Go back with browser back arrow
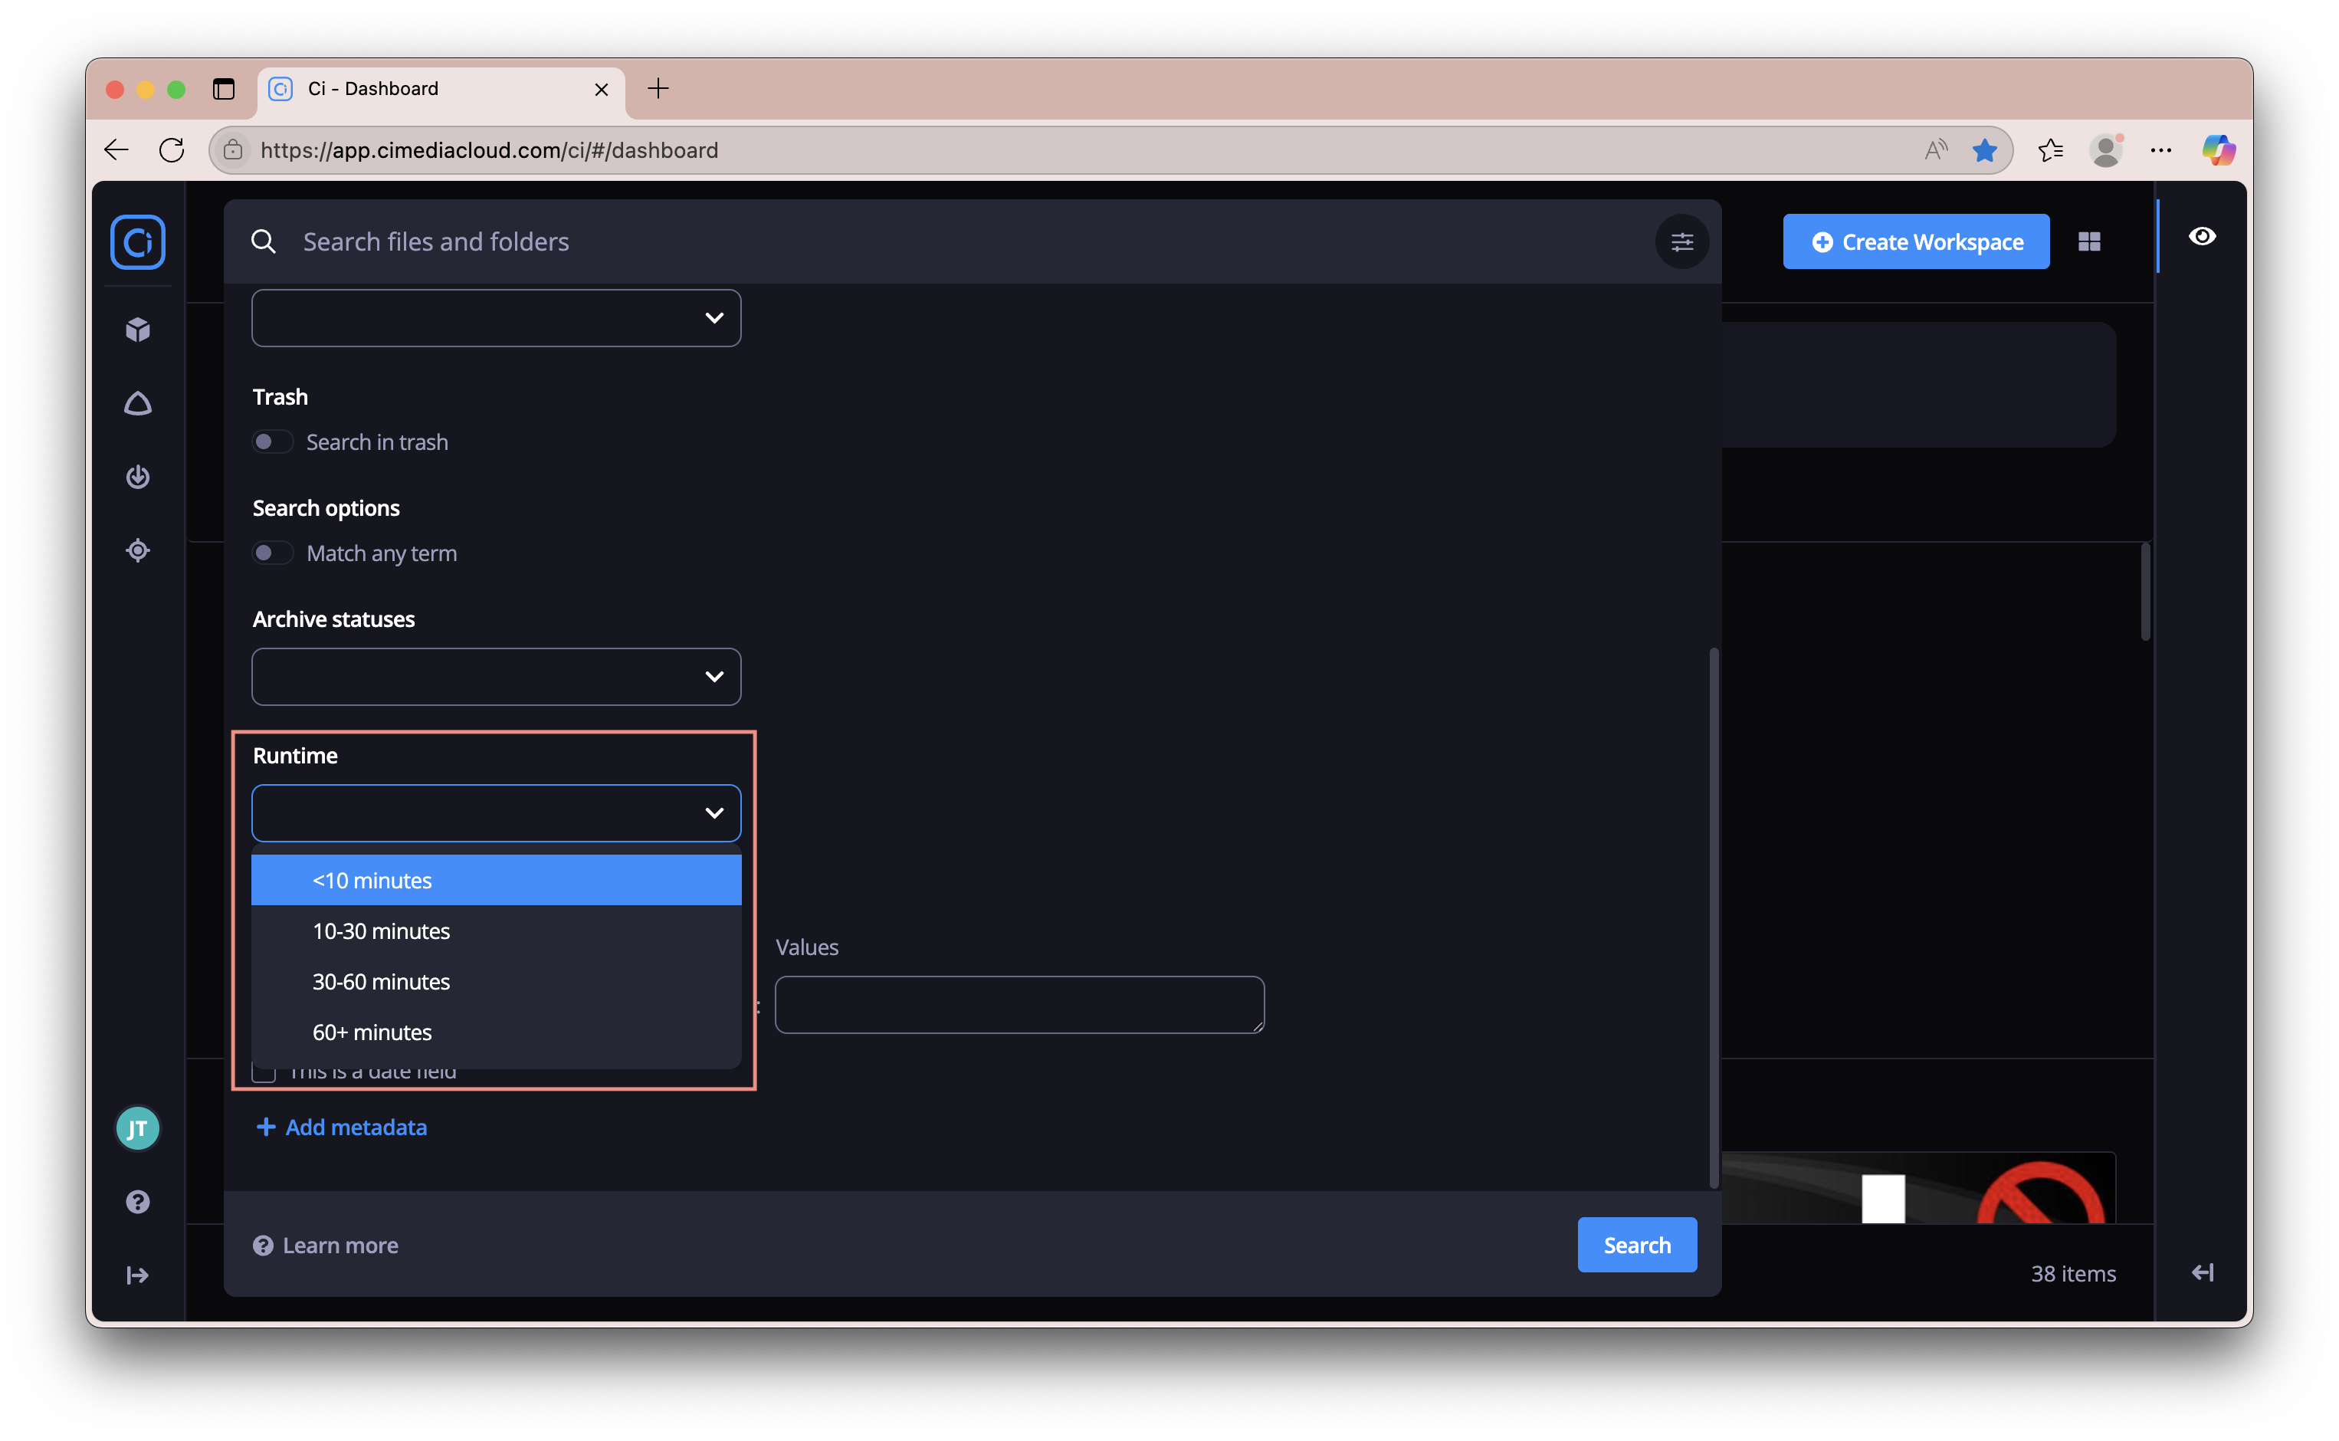Viewport: 2339px width, 1441px height. point(116,149)
